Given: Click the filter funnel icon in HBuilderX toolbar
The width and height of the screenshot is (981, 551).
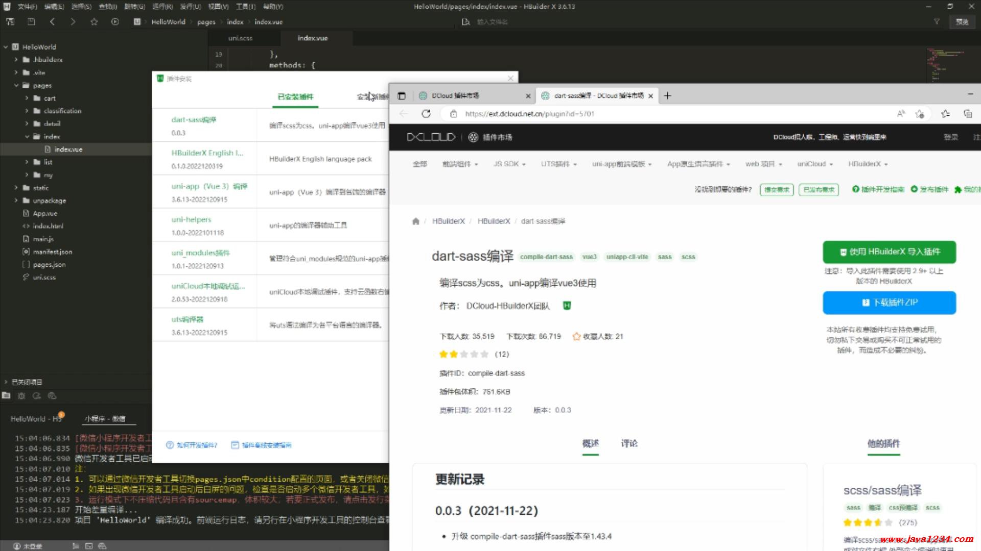Looking at the screenshot, I should 937,21.
